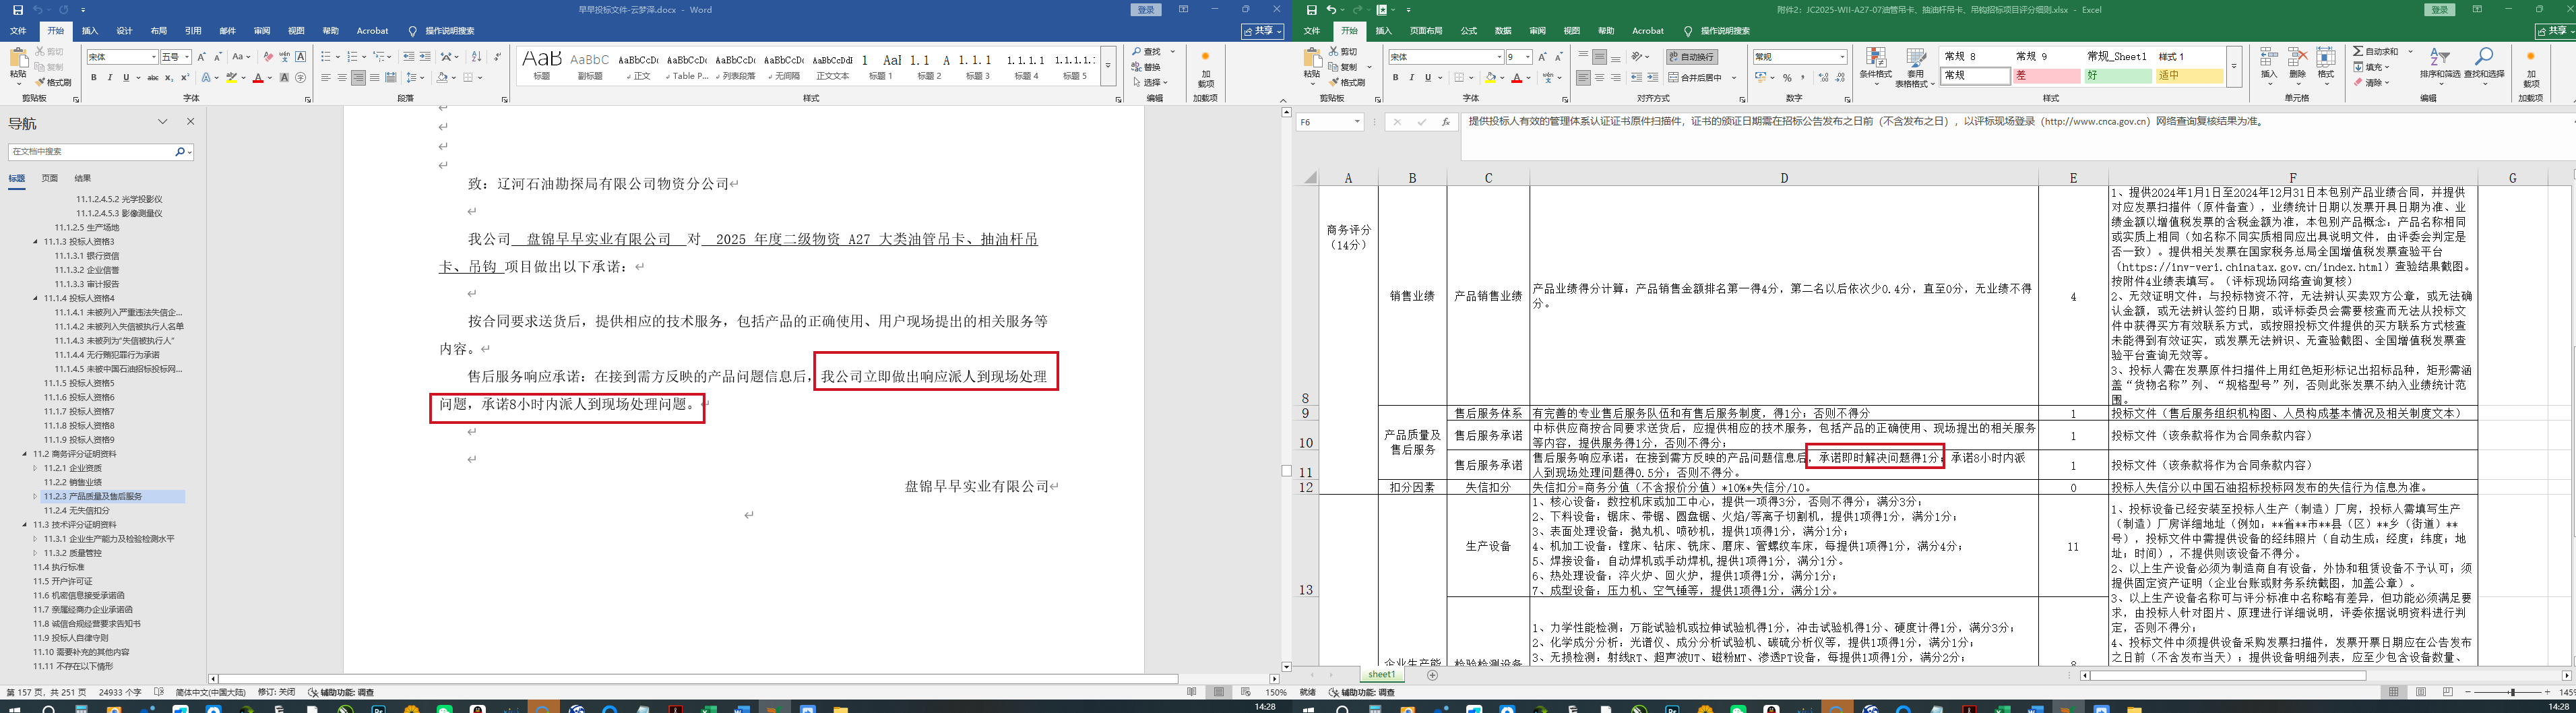
Task: Apply percent style in Excel
Action: pos(1787,78)
